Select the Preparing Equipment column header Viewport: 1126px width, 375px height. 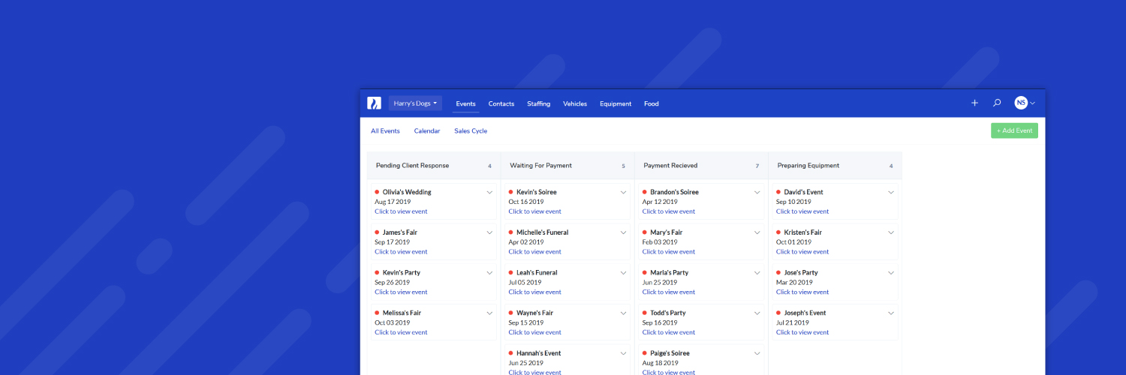pos(835,166)
